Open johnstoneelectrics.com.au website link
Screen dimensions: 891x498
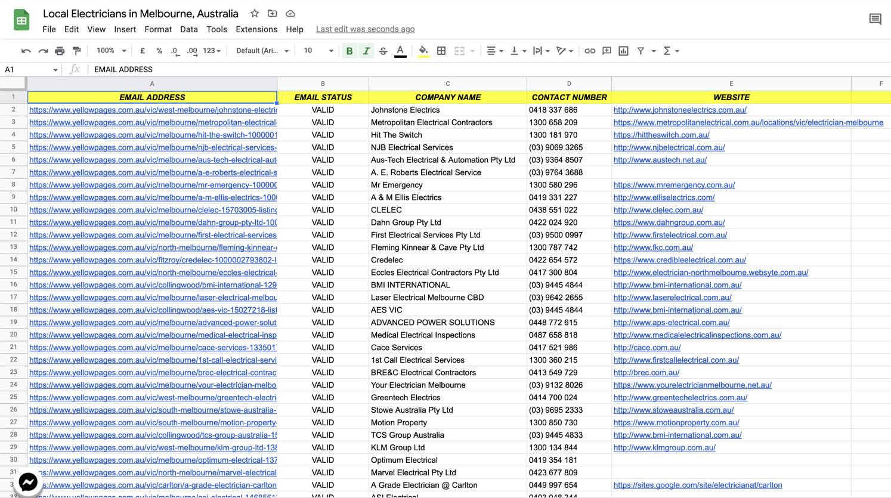click(x=680, y=110)
